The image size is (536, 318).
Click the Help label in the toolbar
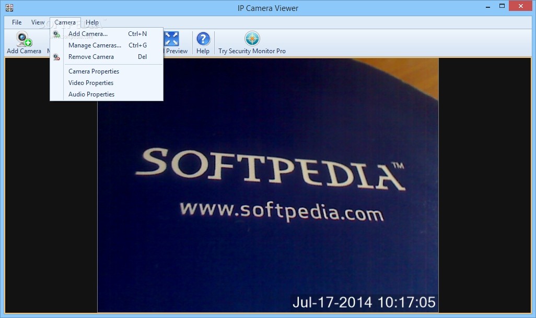coord(203,51)
